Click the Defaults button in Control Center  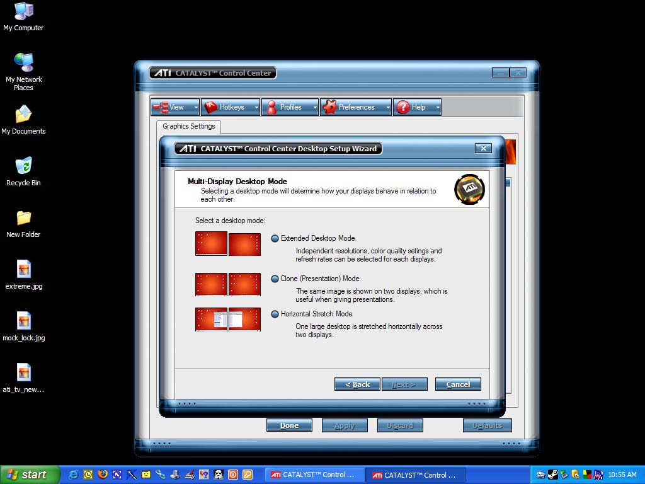tap(488, 425)
